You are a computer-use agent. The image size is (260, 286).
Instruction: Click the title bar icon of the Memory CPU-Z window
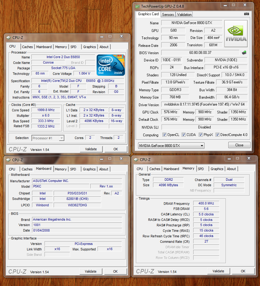(x=136, y=160)
